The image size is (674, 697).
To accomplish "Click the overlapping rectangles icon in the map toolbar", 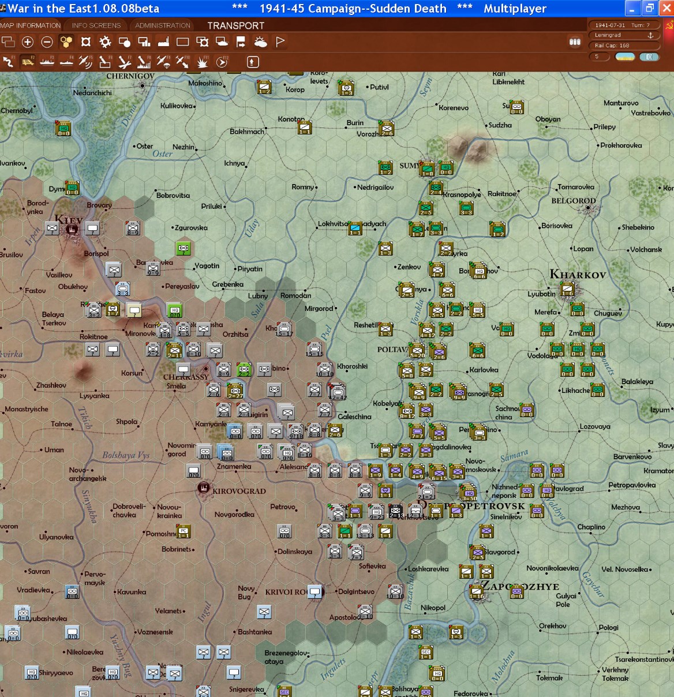I will pyautogui.click(x=8, y=42).
